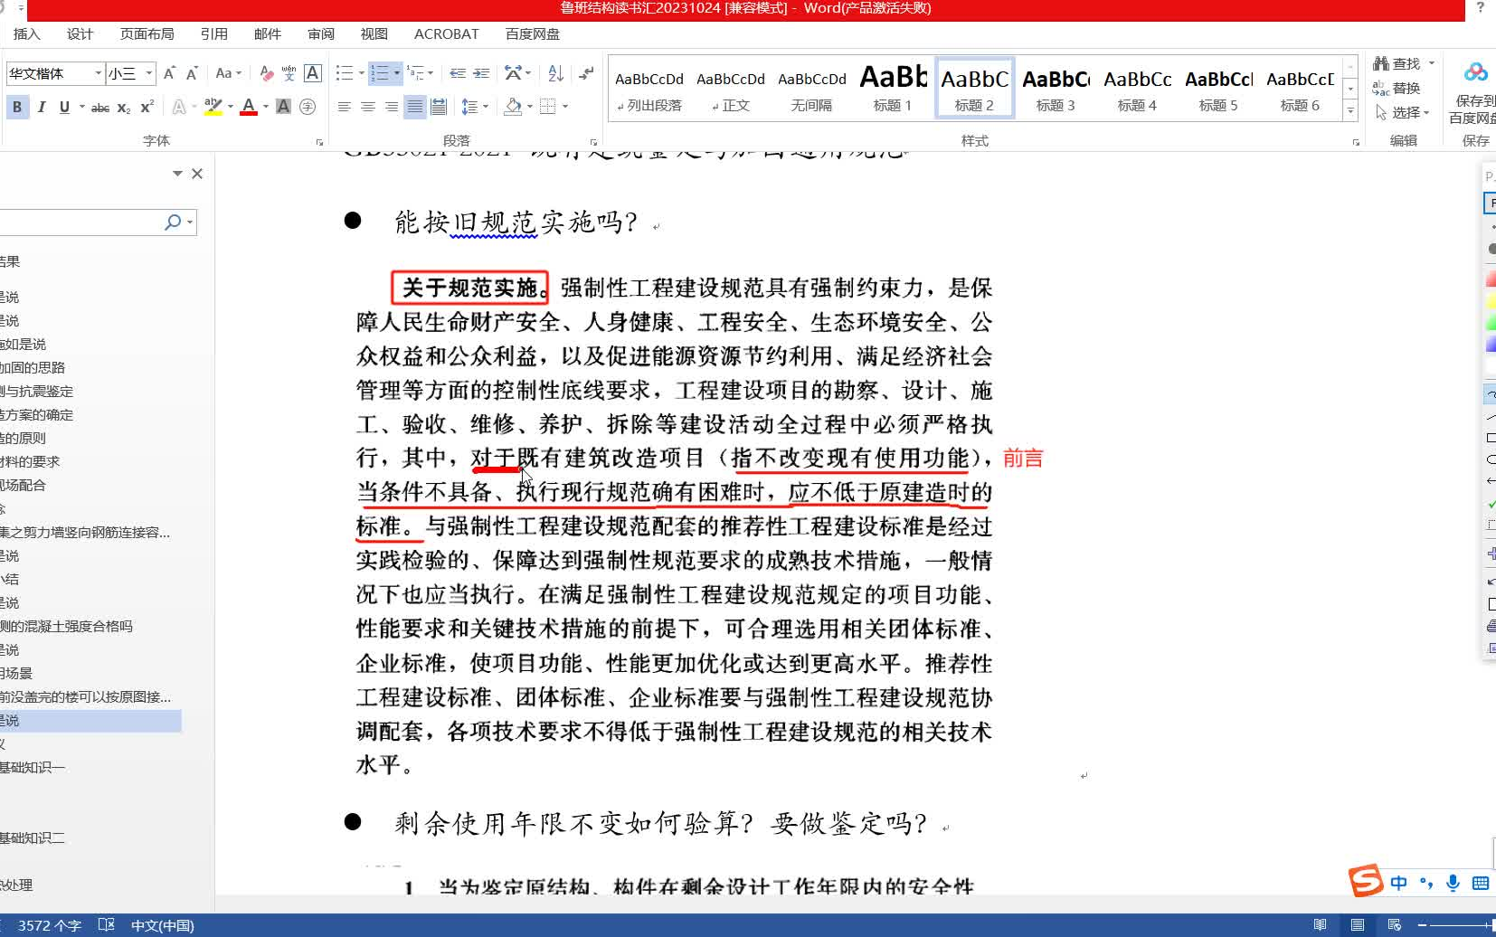Apply enclosed character formatting

pyautogui.click(x=308, y=107)
